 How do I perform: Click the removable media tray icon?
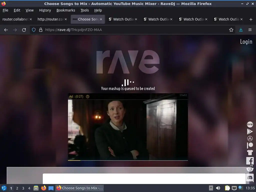pyautogui.click(x=211, y=188)
